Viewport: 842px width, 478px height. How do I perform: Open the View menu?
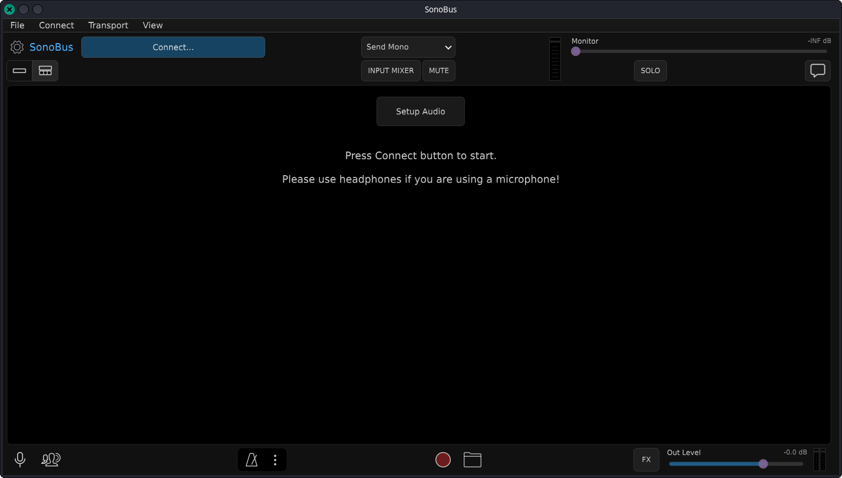point(153,25)
